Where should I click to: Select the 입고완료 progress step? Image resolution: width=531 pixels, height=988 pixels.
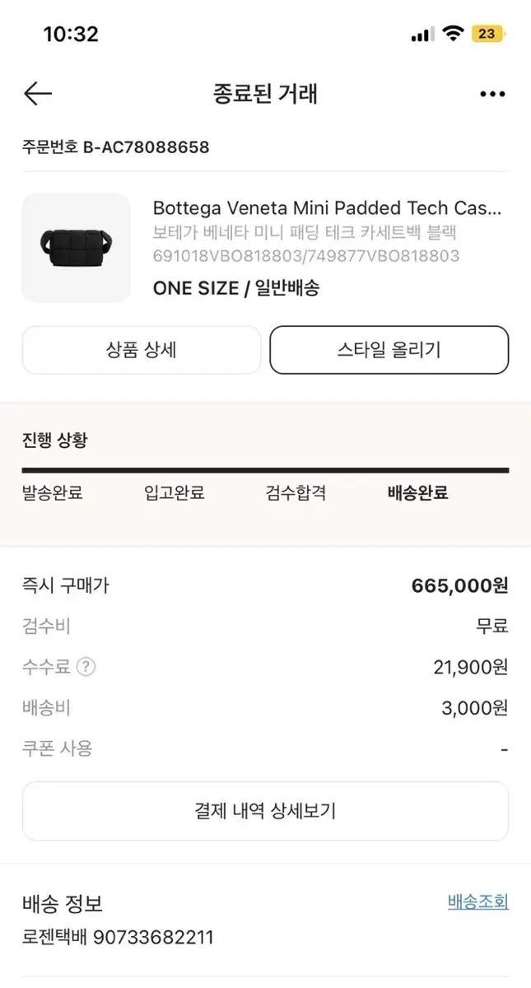(x=175, y=493)
